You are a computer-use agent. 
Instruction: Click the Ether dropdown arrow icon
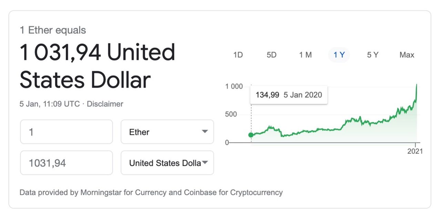[x=205, y=132]
